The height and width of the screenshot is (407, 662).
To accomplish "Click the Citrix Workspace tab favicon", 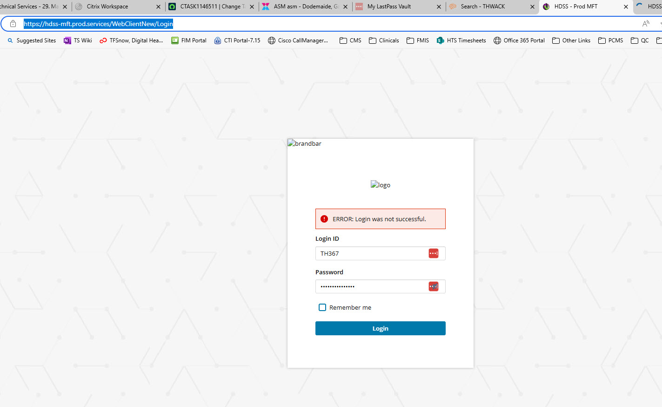I will 79,7.
